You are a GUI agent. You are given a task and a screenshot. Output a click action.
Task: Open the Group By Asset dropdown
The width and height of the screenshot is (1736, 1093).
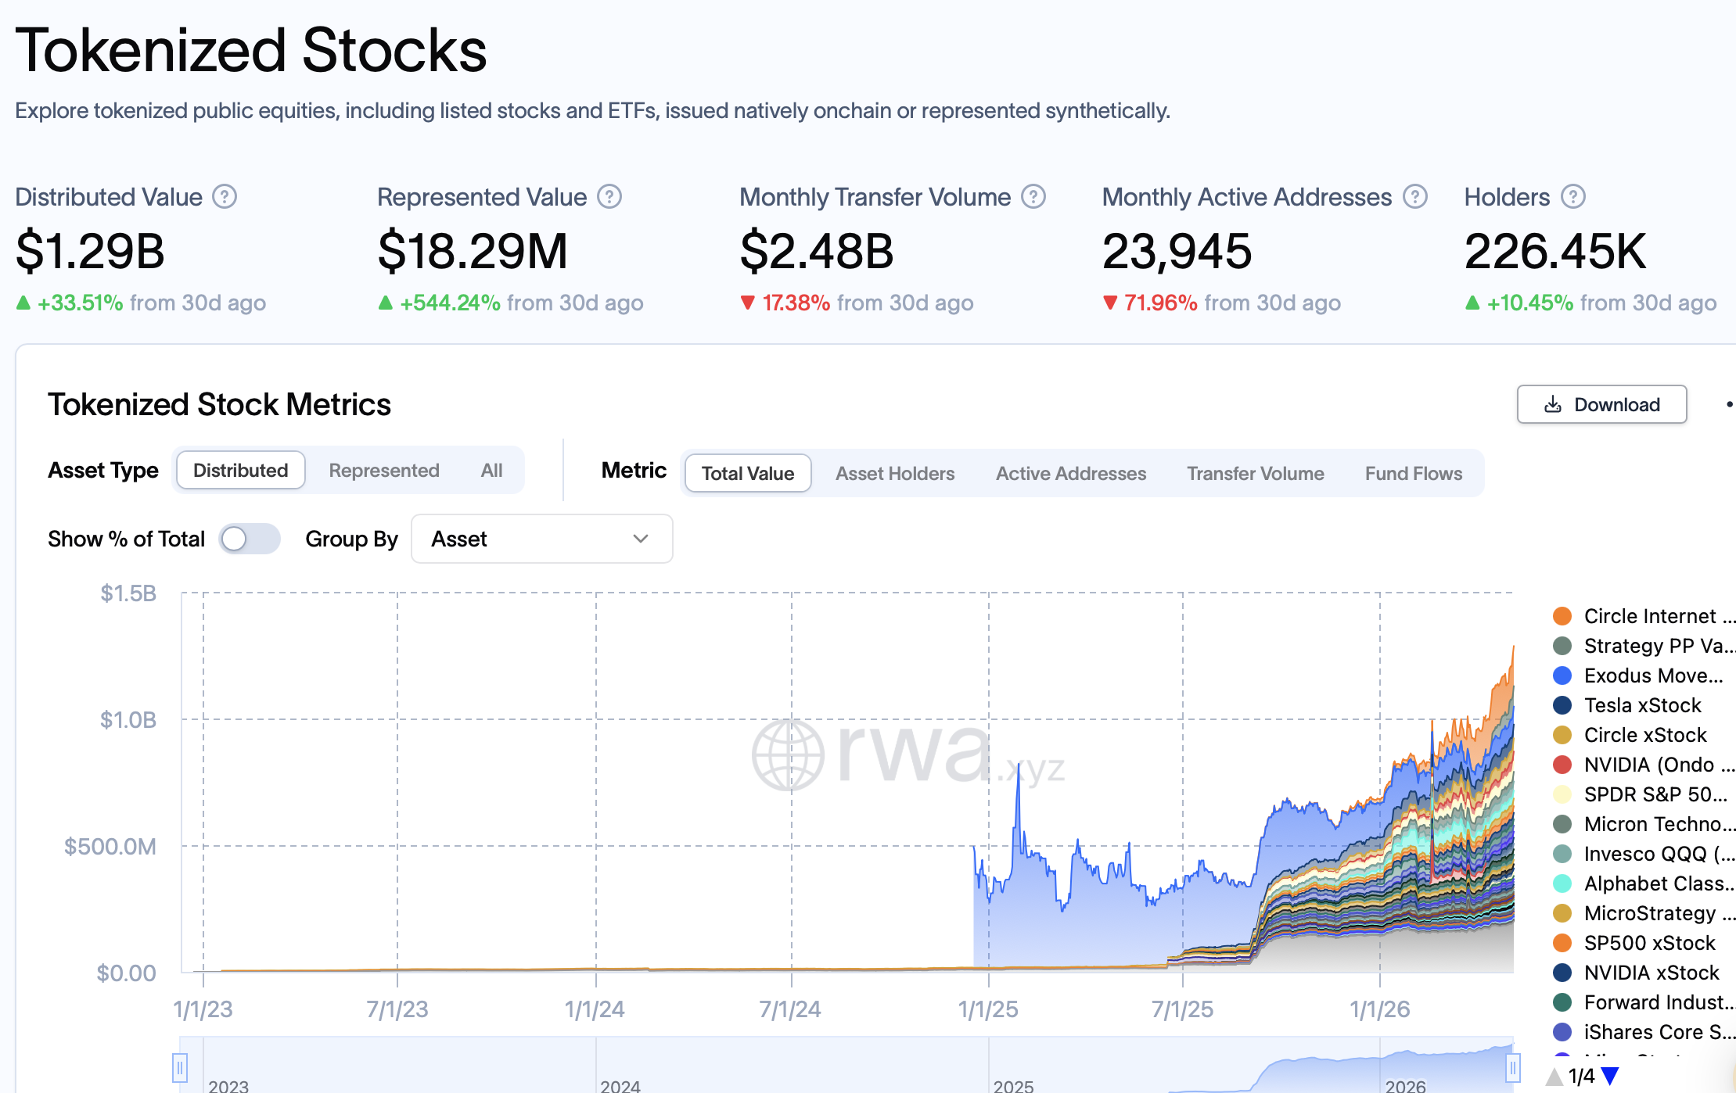tap(541, 539)
